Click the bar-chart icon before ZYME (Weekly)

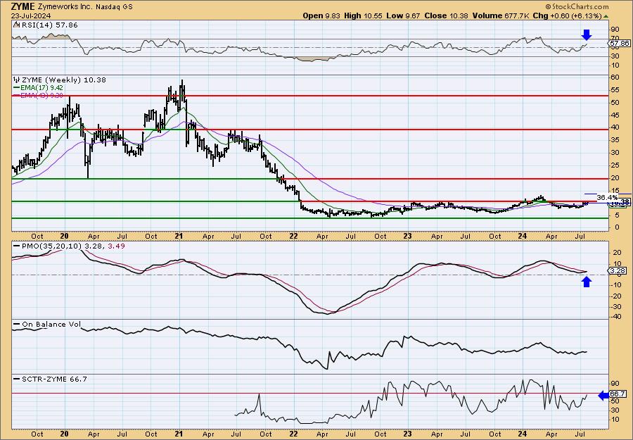pos(16,80)
